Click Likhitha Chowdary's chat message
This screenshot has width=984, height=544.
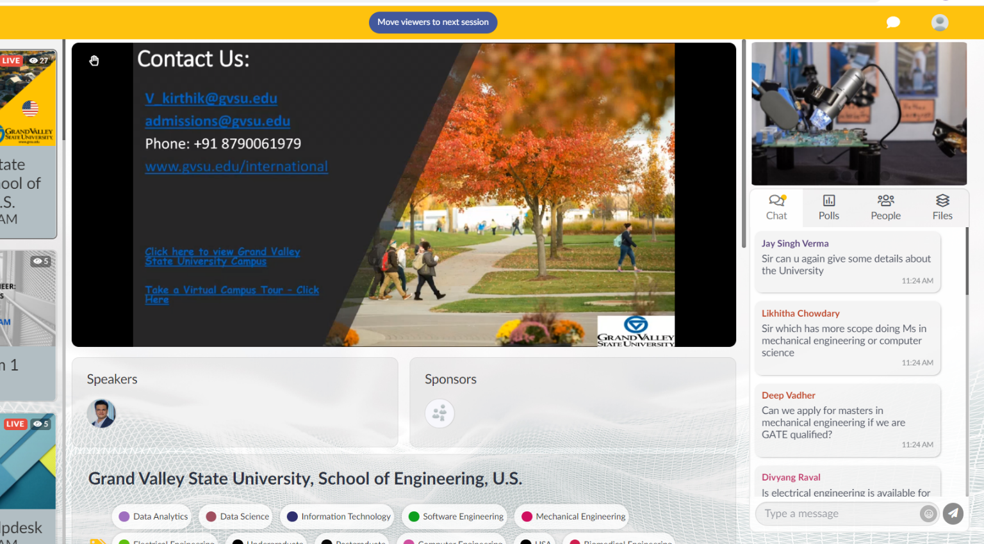pyautogui.click(x=848, y=338)
